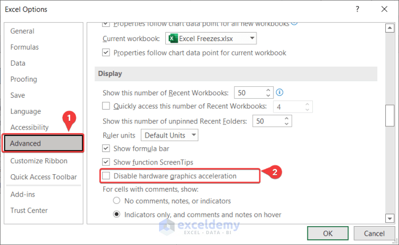Toggle Properties follow chart data point for current workbook
Image resolution: width=399 pixels, height=245 pixels.
click(x=106, y=53)
